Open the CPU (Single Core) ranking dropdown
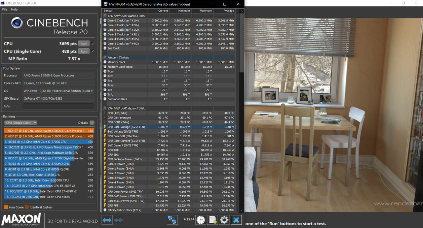The image size is (423, 228). pyautogui.click(x=20, y=123)
